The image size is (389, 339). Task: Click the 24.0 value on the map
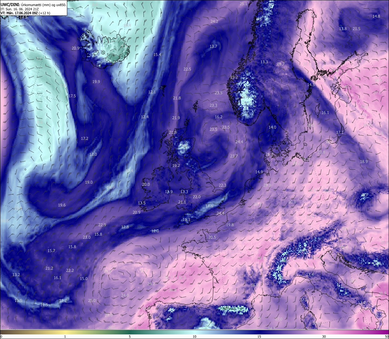click(125, 295)
